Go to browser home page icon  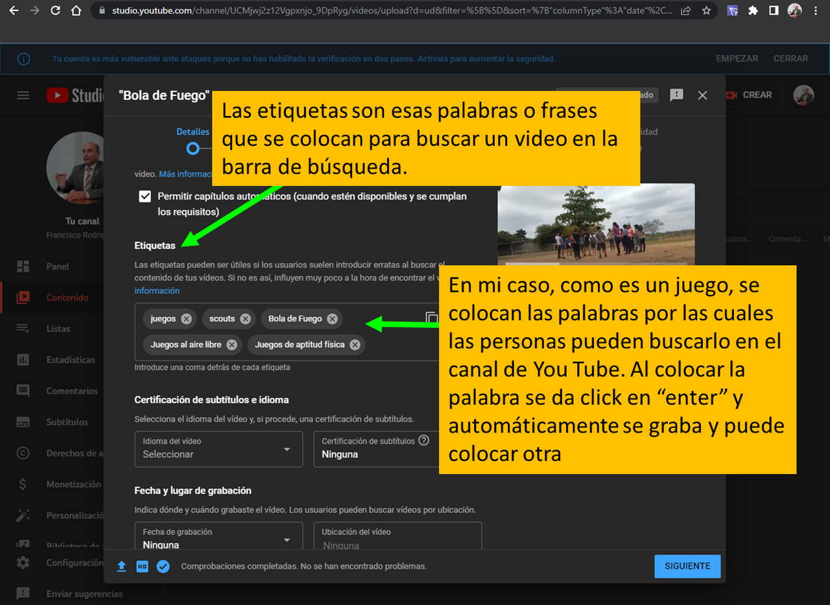(x=76, y=10)
